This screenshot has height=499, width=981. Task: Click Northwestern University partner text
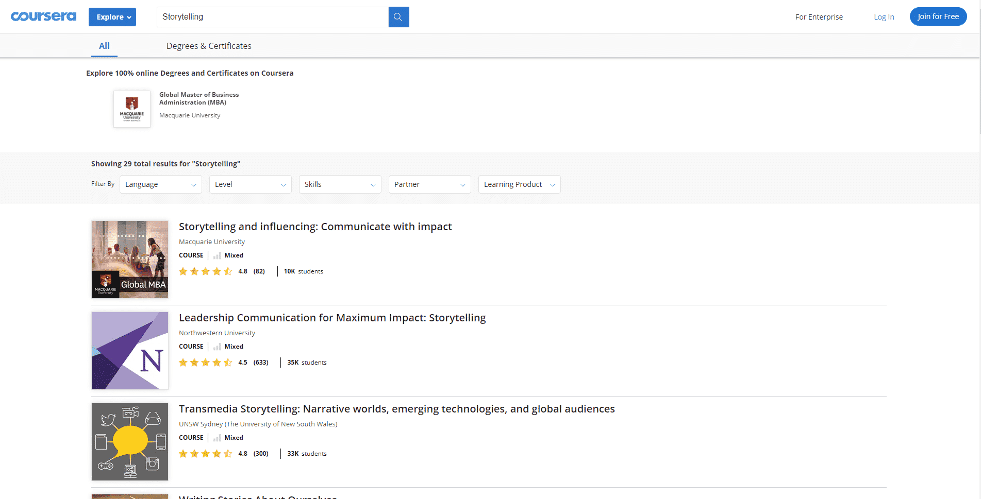217,333
